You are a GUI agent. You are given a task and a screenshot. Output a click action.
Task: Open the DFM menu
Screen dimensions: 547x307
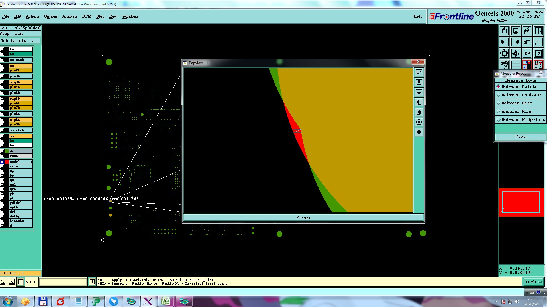(87, 16)
